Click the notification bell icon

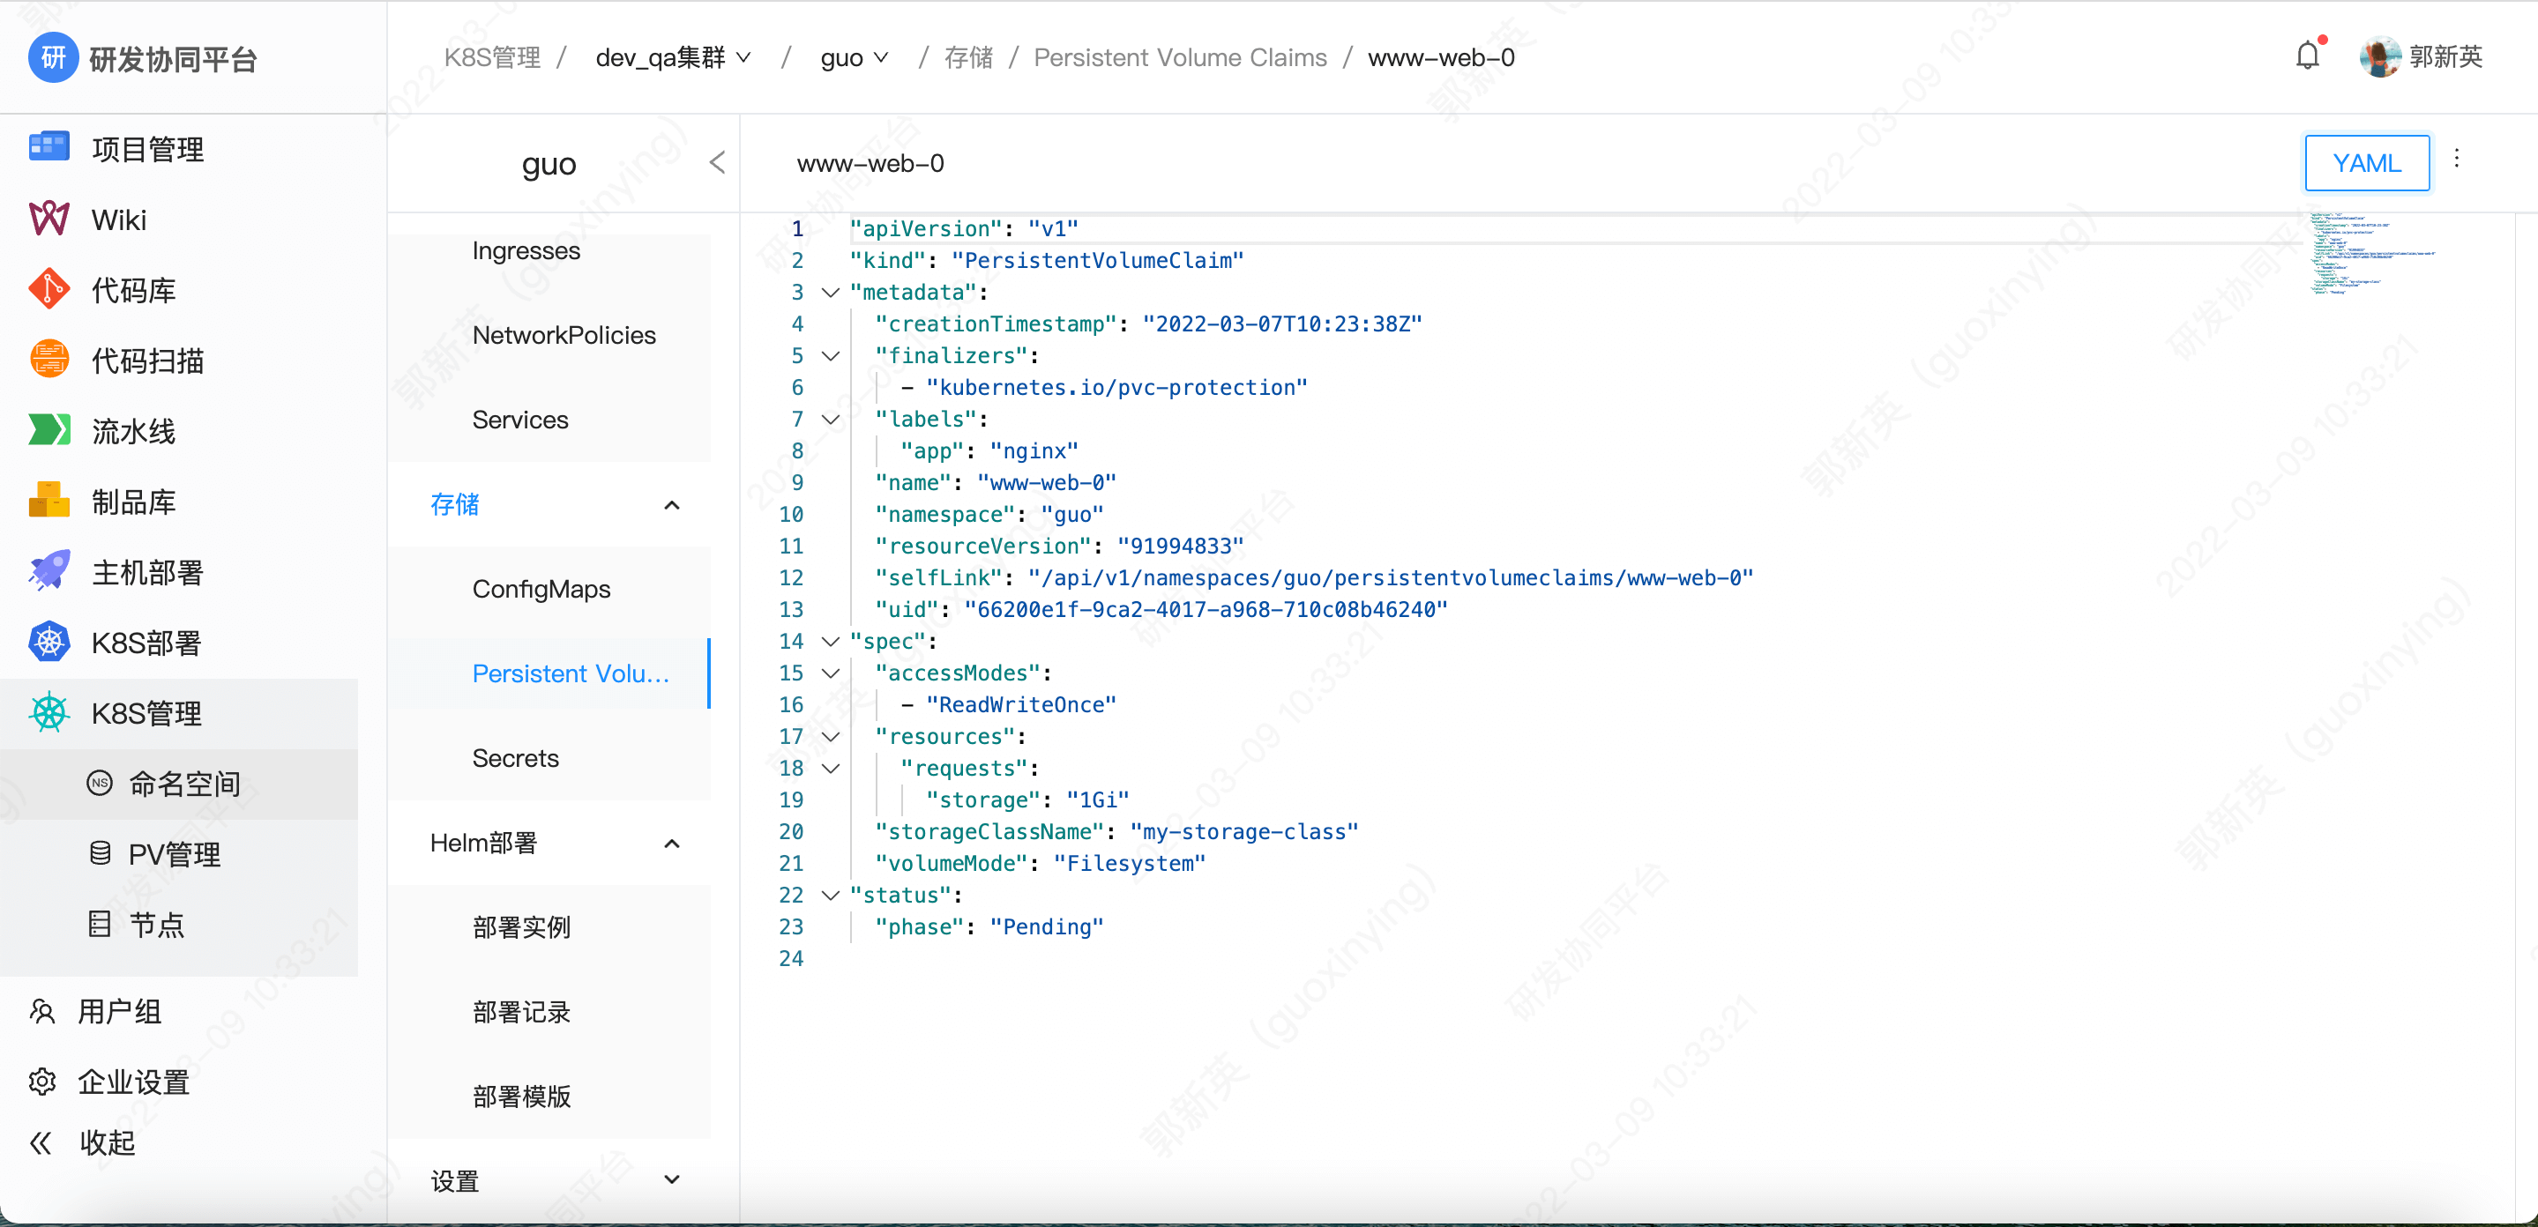[2306, 56]
